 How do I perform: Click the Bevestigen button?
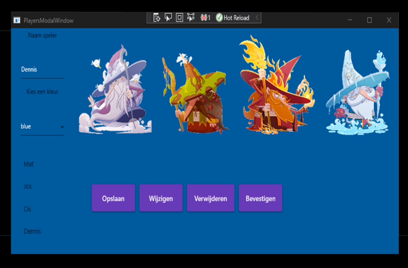coord(260,198)
